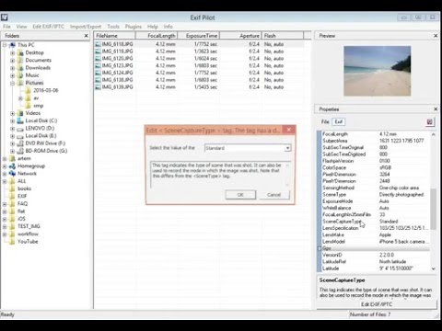442x331 pixels.
Task: Open the Info menu
Action: click(168, 27)
